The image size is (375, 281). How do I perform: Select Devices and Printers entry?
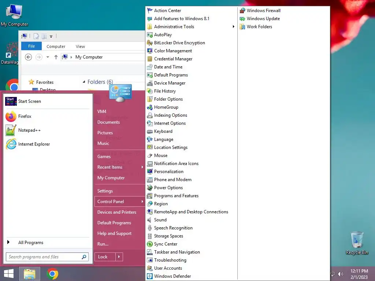[x=117, y=212]
